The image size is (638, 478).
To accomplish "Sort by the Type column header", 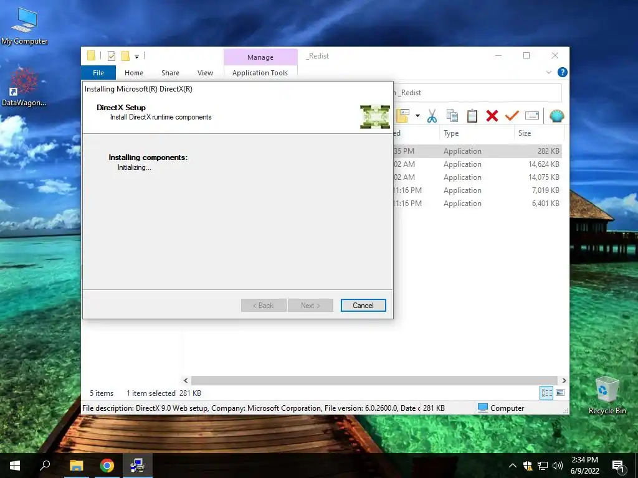I will [477, 133].
